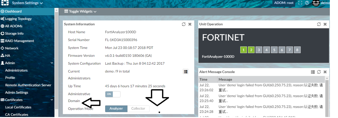This screenshot has height=118, width=338.
Task: Open HA configuration page
Action: (7, 55)
